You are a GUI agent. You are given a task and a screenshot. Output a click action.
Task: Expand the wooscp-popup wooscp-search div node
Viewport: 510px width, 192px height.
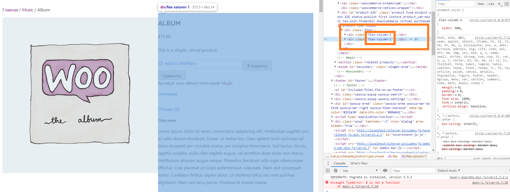(332, 94)
